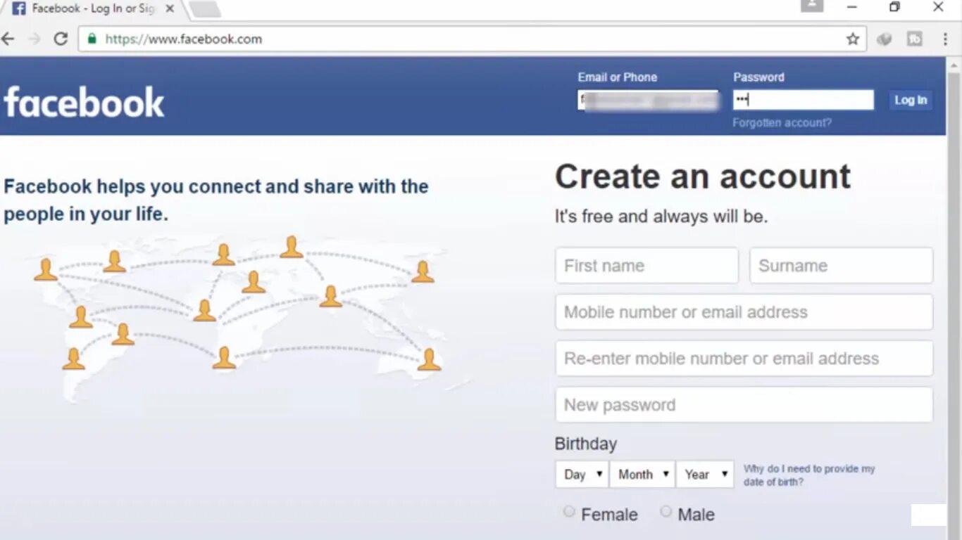
Task: Click the Surname field
Action: [x=841, y=266]
